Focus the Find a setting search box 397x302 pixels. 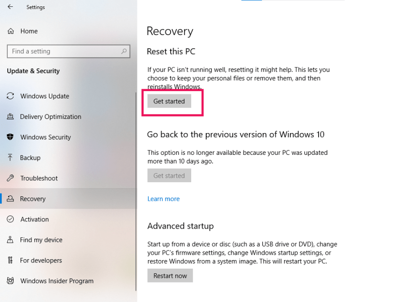click(x=64, y=51)
